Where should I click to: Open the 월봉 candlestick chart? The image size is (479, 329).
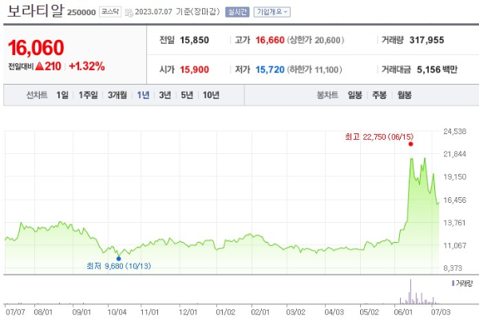[404, 95]
